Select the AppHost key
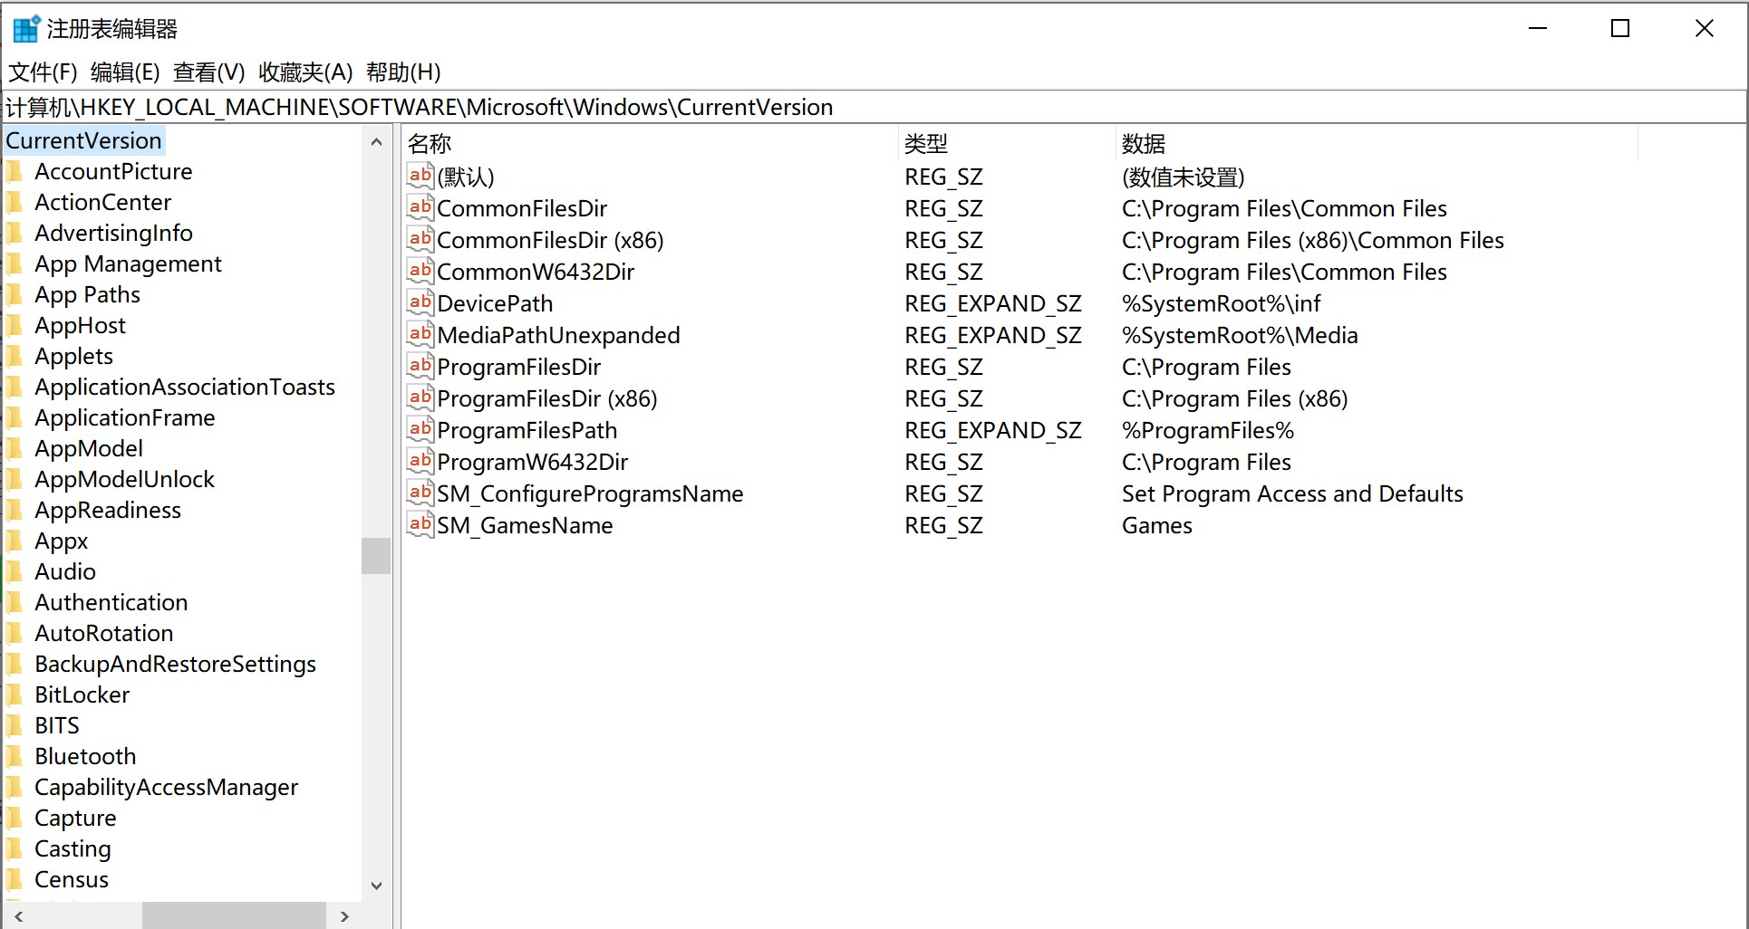1749x929 pixels. coord(80,326)
